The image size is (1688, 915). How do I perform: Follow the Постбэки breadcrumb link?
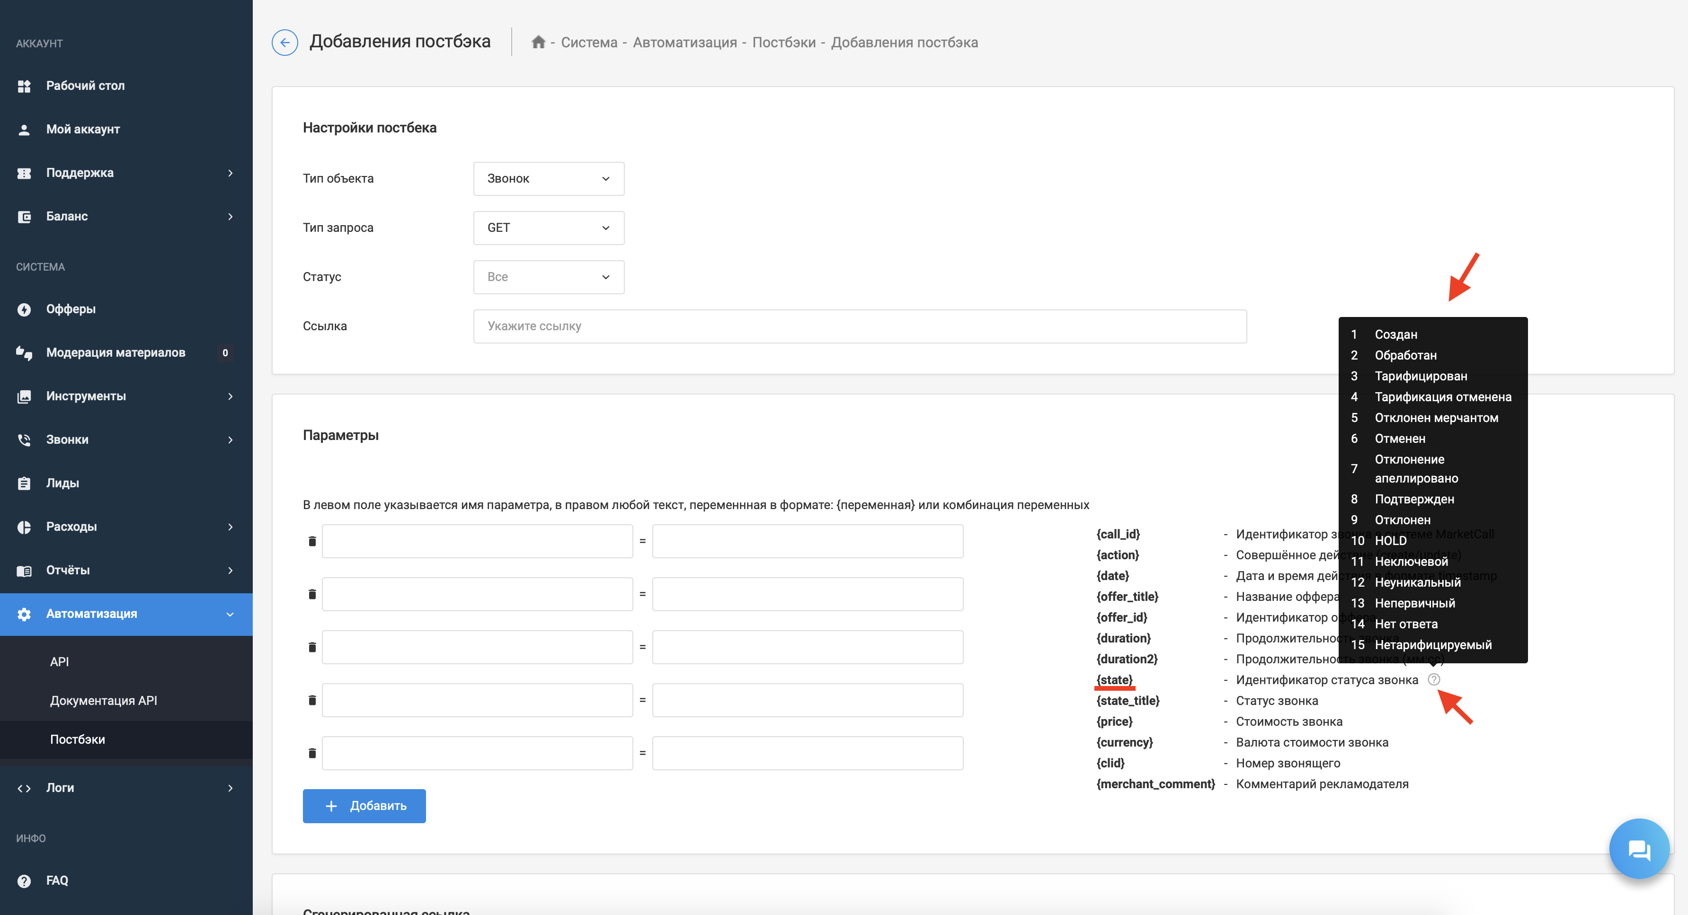pos(784,43)
